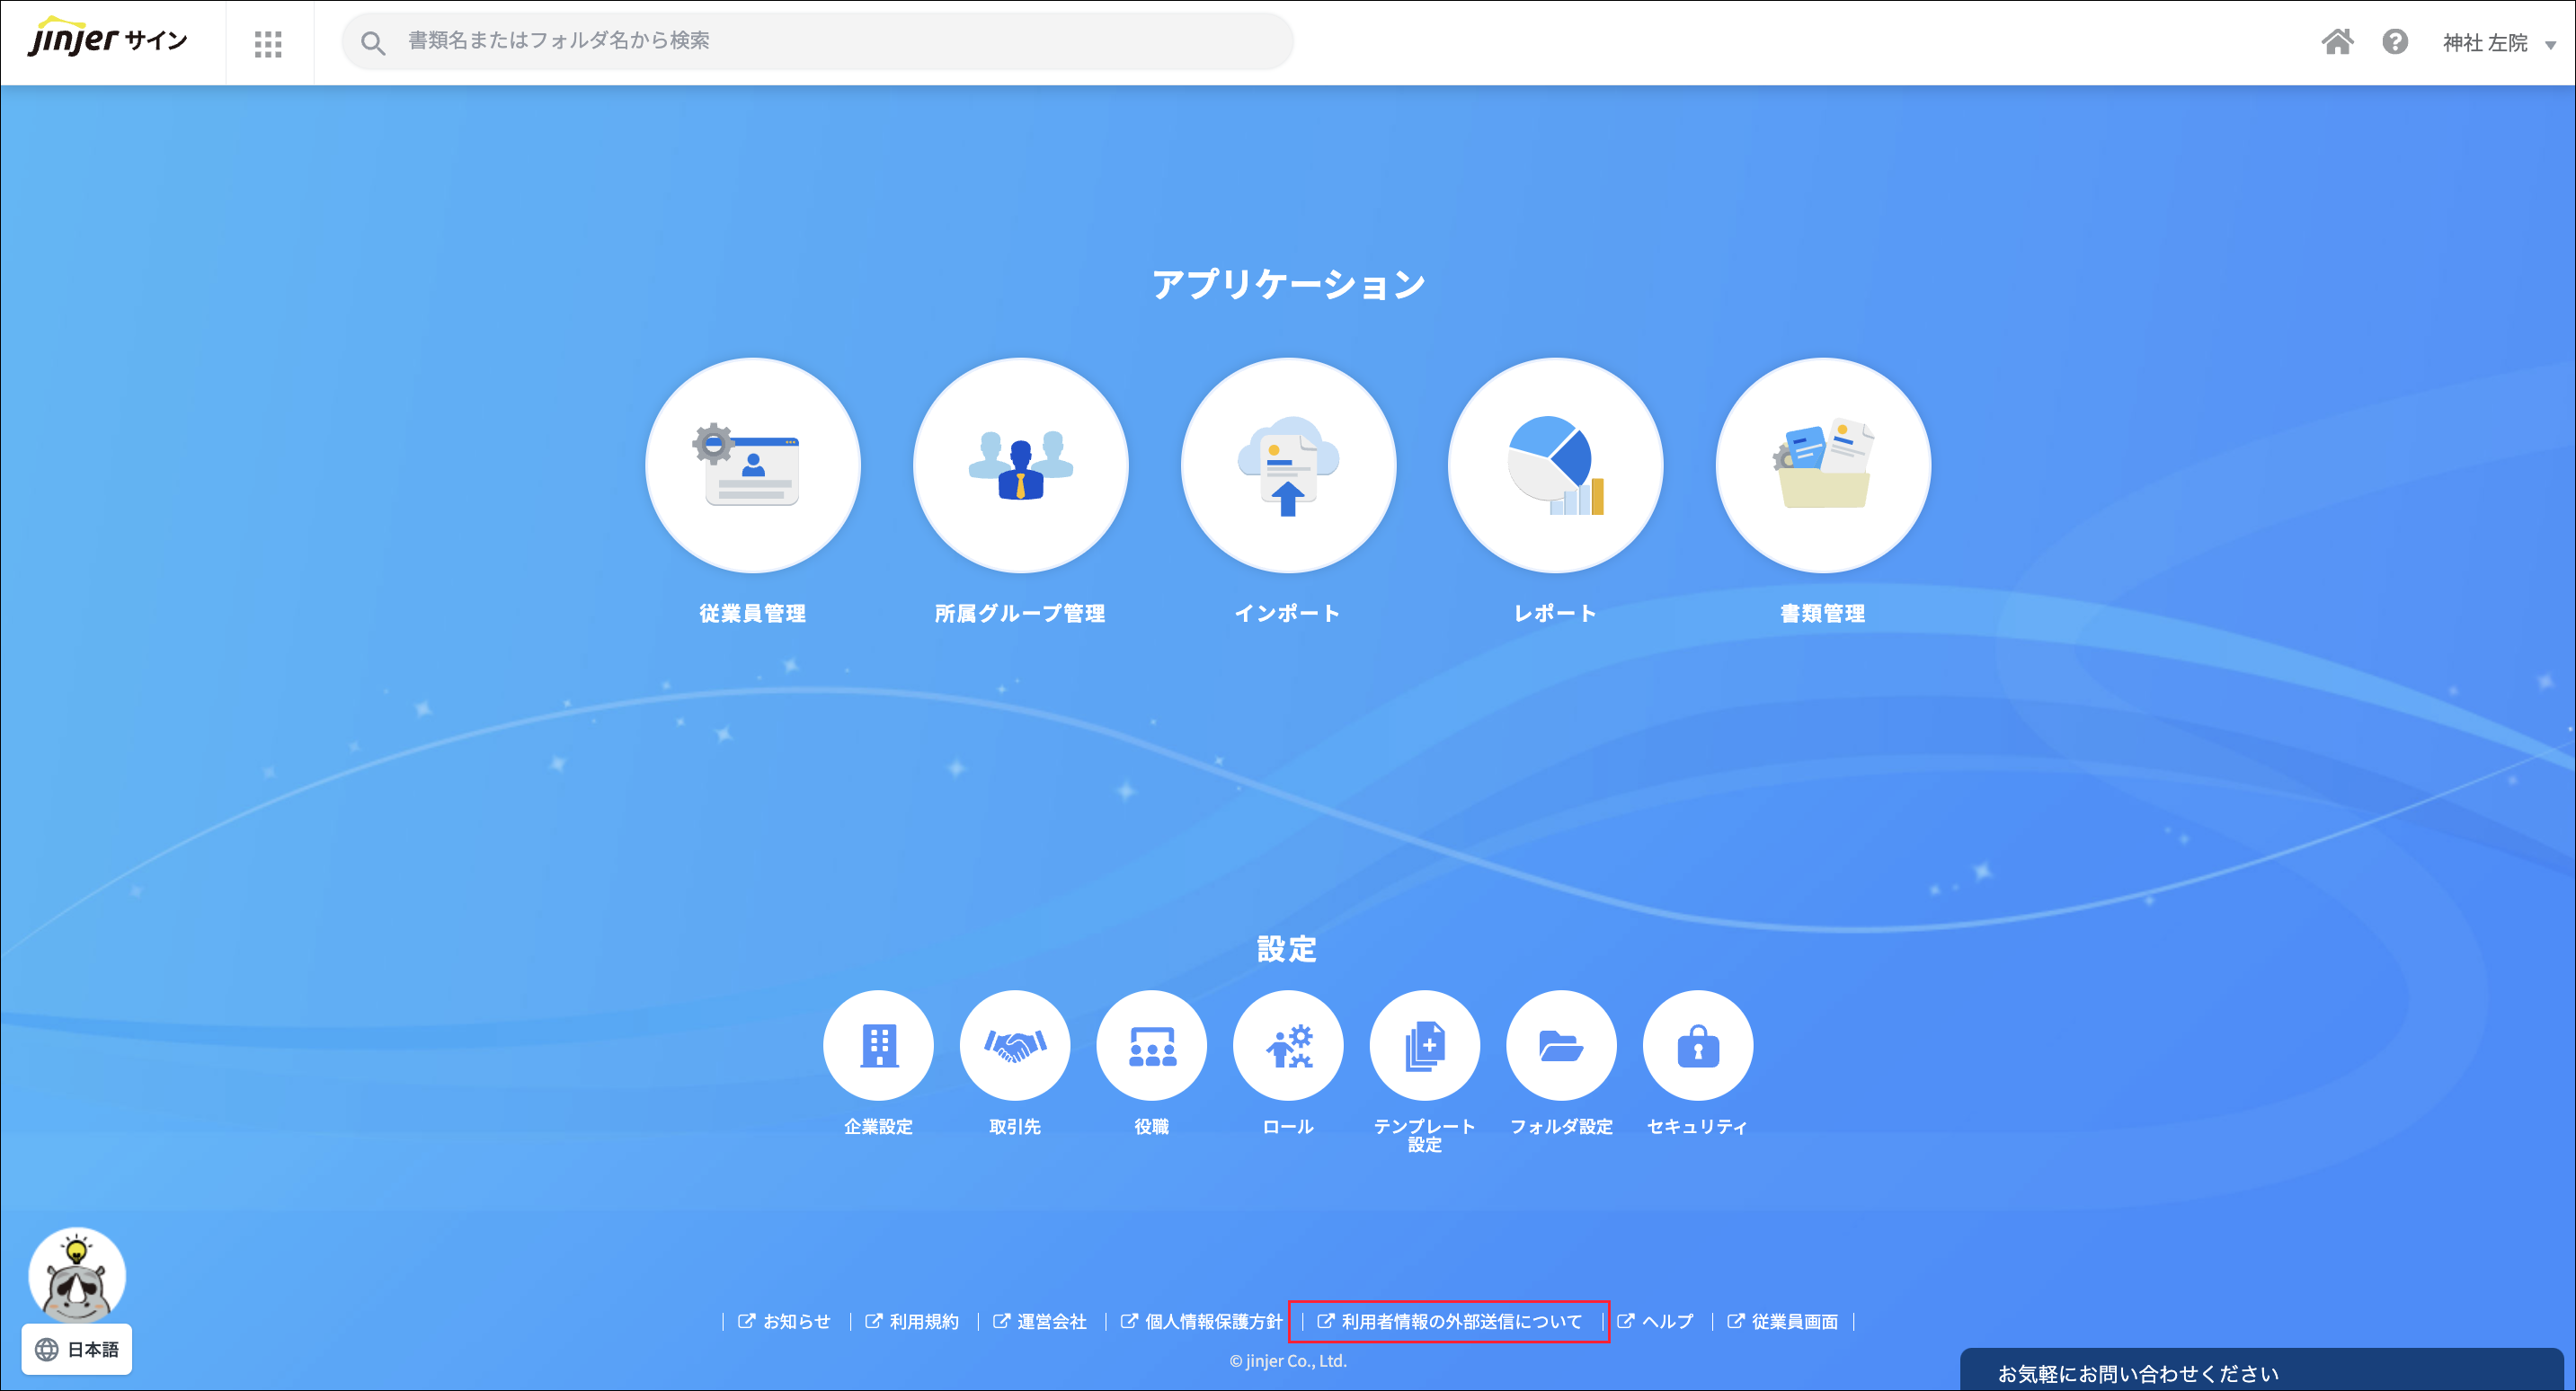Open the テンプレート設定 icon
The image size is (2576, 1391).
click(1425, 1045)
